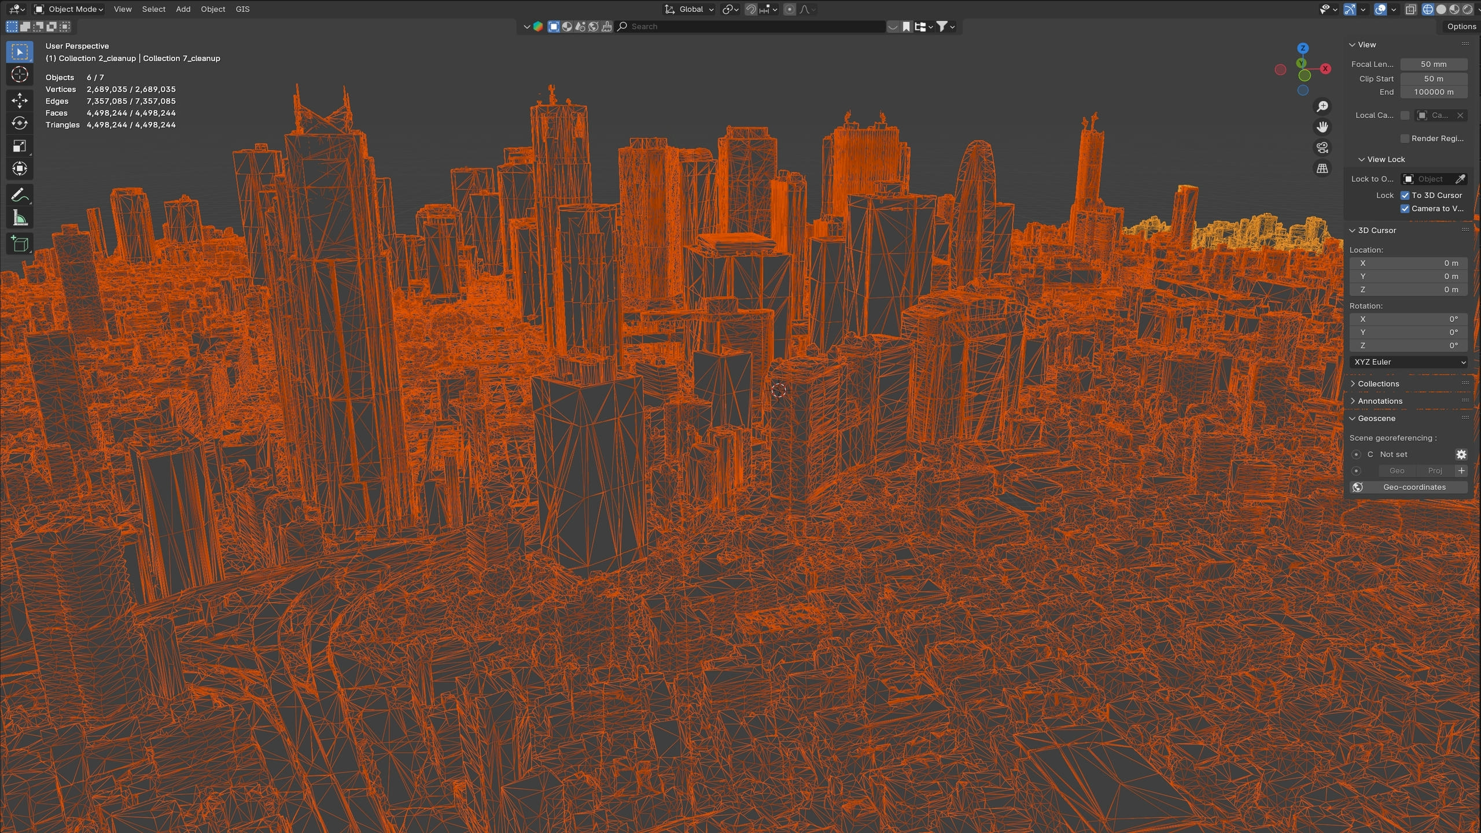Open the View menu

point(123,9)
